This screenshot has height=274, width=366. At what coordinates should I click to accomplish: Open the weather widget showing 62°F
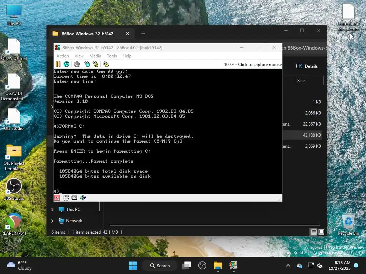pyautogui.click(x=19, y=265)
